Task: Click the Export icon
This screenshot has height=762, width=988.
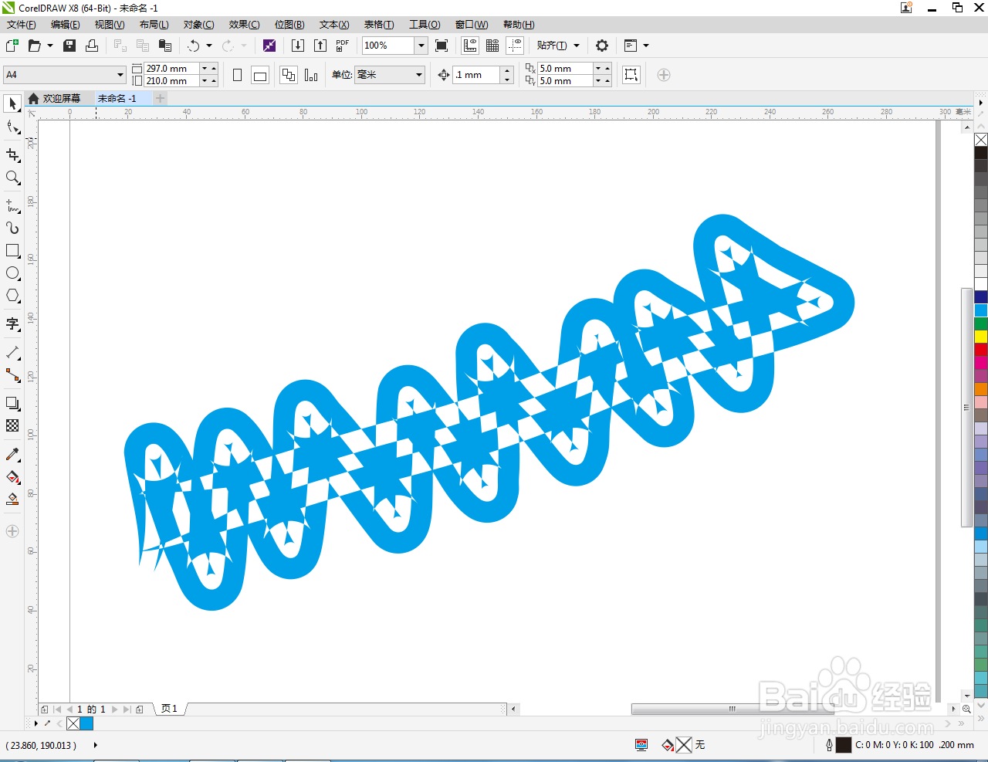Action: [320, 46]
